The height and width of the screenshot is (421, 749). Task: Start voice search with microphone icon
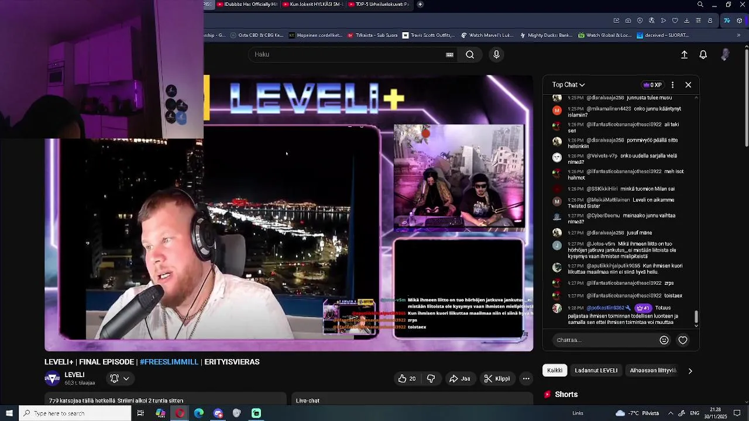tap(496, 54)
